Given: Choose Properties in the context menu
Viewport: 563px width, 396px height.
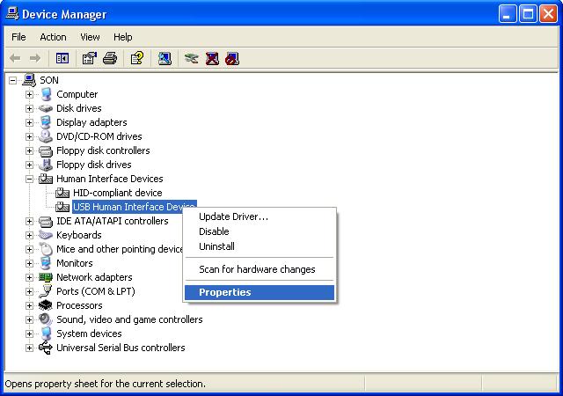Looking at the screenshot, I should (x=260, y=292).
